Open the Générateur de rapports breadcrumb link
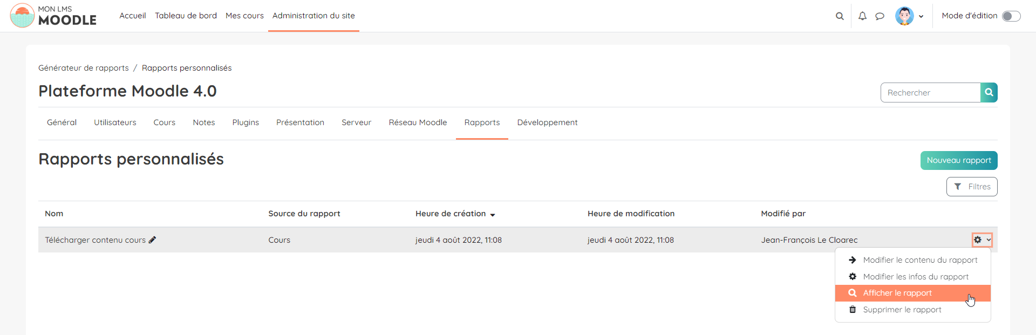1036x335 pixels. point(84,68)
